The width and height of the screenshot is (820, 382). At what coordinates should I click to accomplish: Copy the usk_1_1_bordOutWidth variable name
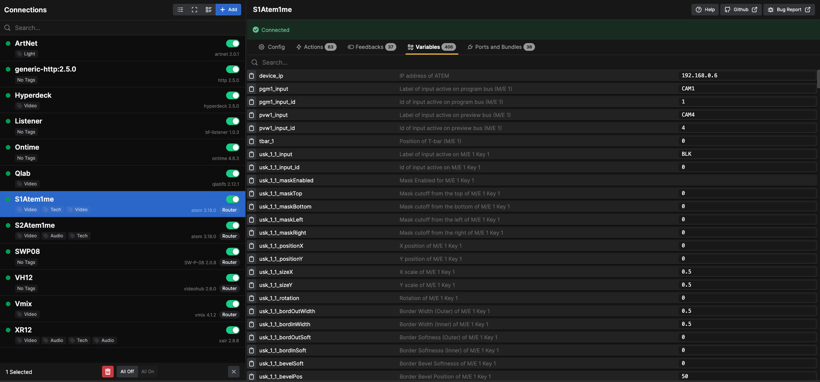coord(252,311)
